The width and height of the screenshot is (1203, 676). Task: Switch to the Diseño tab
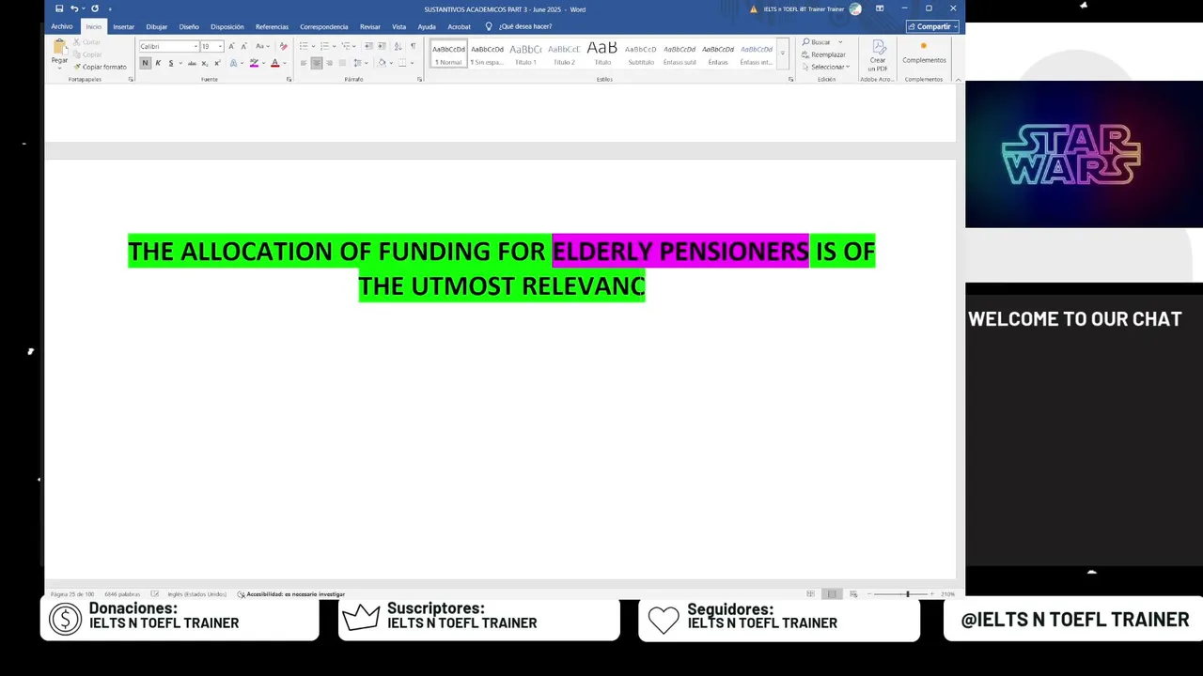[189, 26]
